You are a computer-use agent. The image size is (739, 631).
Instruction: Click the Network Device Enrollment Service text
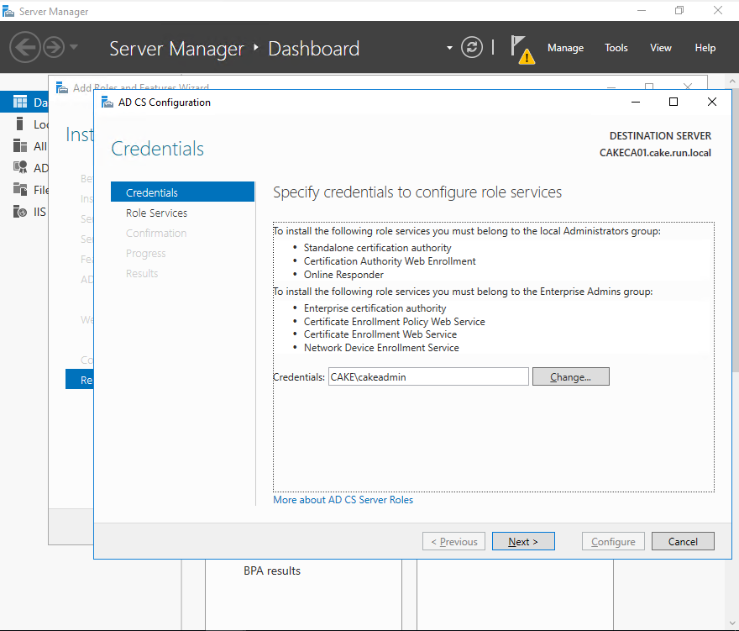coord(381,348)
